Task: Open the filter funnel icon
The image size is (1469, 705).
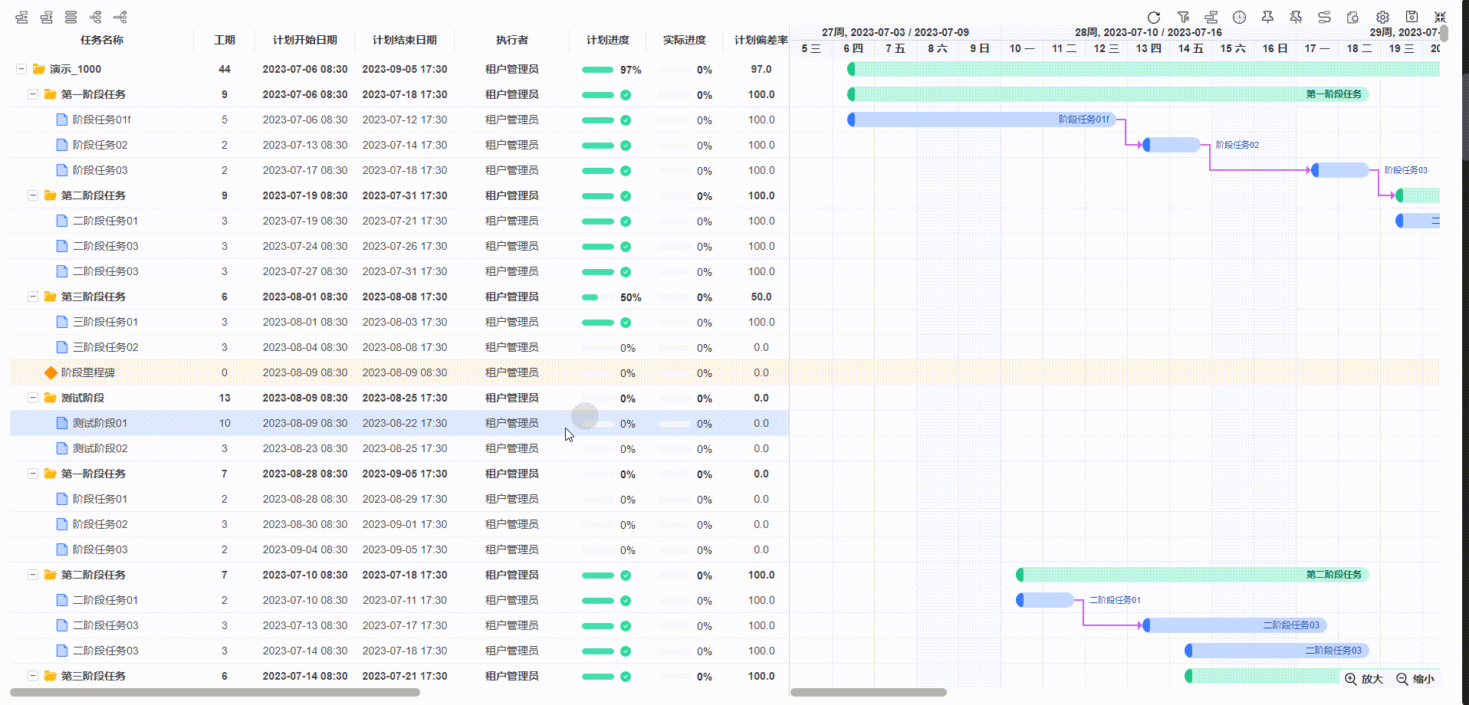Action: coord(1183,17)
